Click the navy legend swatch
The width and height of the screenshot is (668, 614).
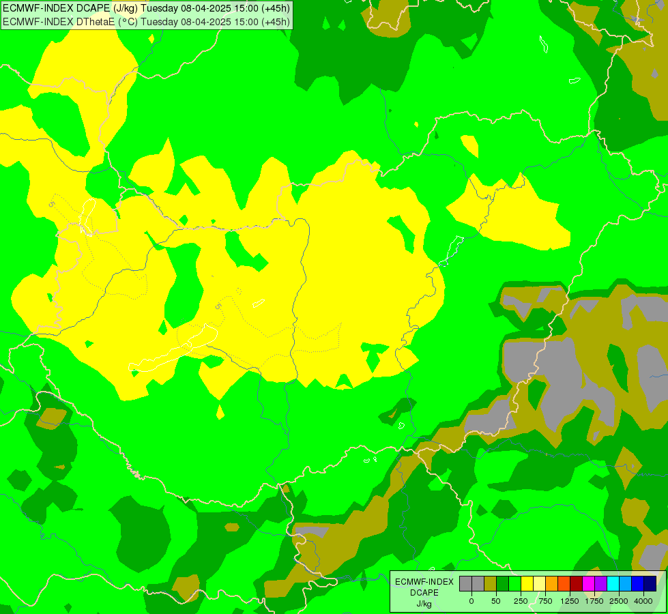pyautogui.click(x=650, y=584)
